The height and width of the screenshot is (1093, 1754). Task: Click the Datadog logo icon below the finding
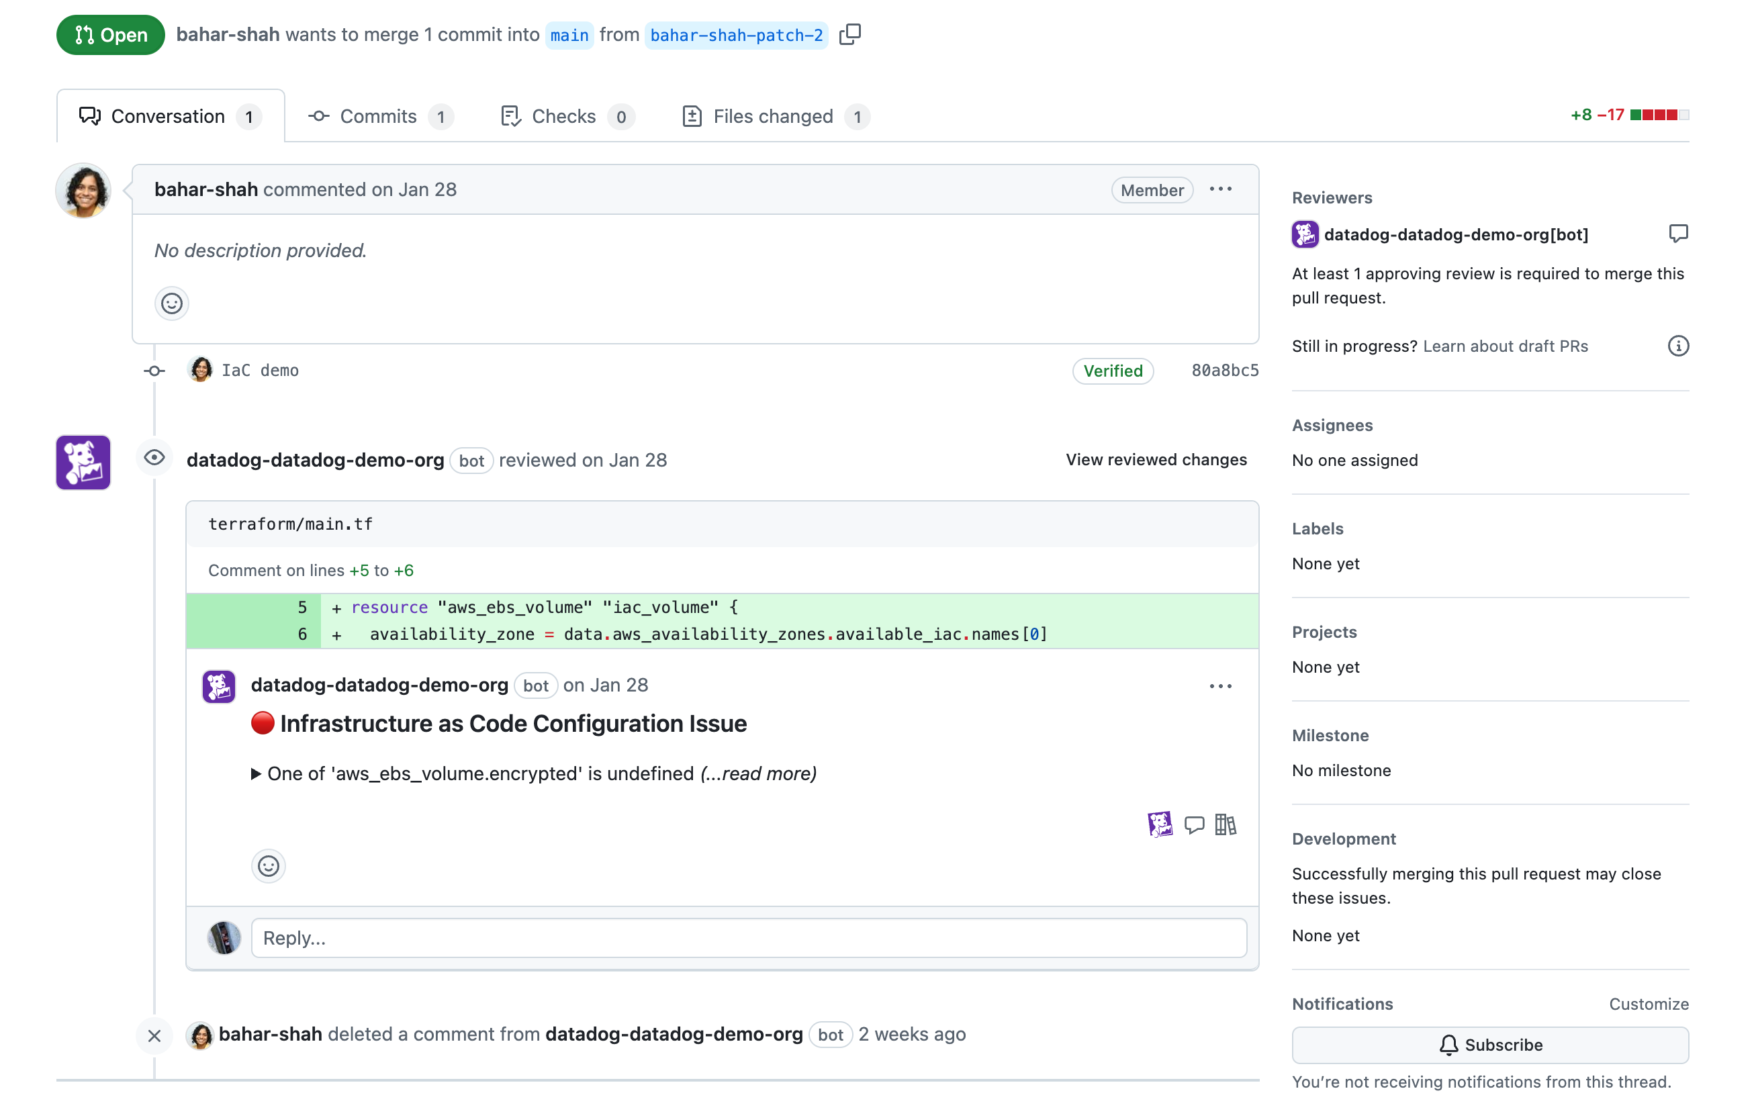(x=1162, y=823)
